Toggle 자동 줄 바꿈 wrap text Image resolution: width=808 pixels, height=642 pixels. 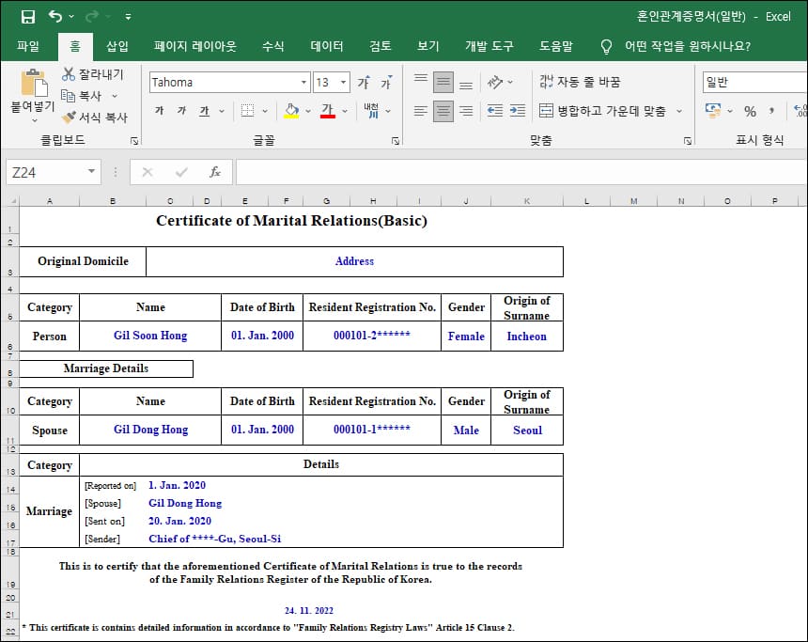coord(581,82)
